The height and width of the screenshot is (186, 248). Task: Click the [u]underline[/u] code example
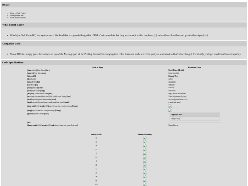click(x=34, y=82)
